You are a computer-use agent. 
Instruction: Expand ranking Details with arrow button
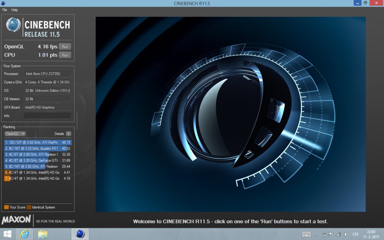(68, 134)
